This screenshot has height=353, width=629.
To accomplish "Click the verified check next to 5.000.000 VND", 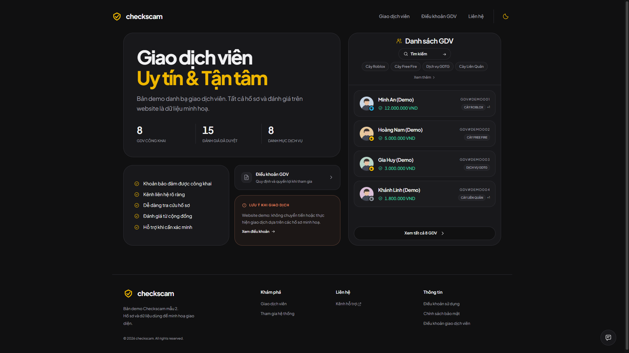I will tap(380, 138).
